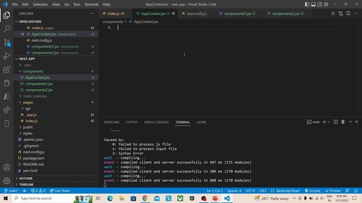
Task: Customize layout icon in title bar
Action: coord(326,5)
